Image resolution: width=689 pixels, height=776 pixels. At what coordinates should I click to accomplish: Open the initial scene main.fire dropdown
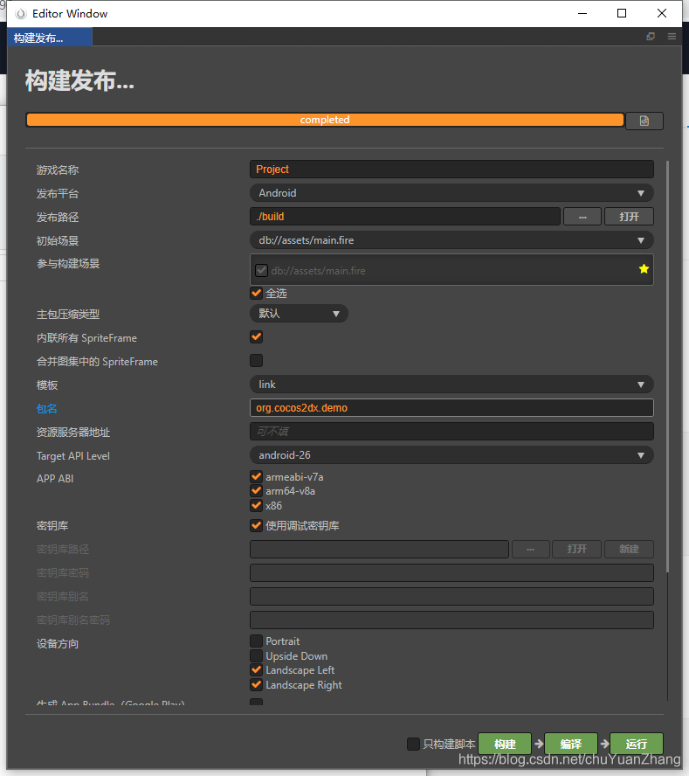pos(451,240)
